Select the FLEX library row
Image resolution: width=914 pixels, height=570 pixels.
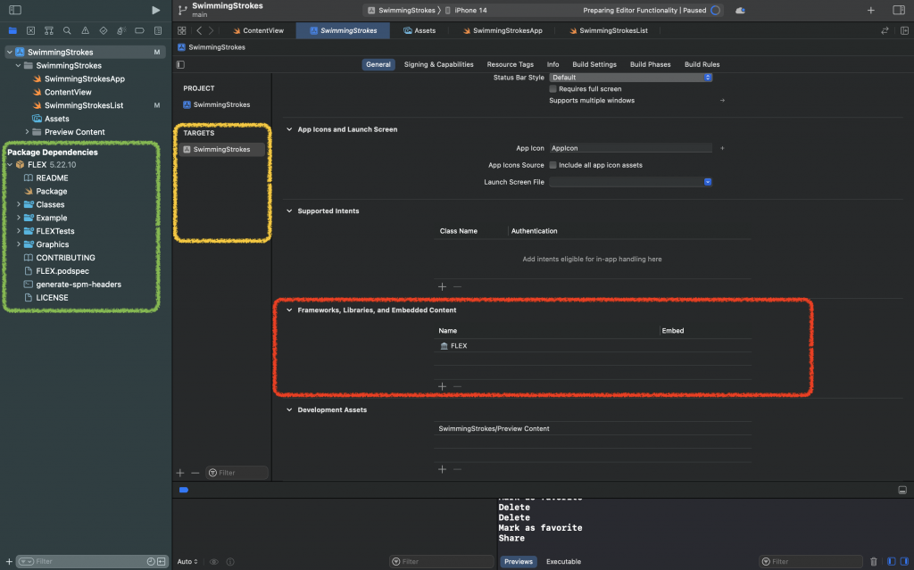[x=593, y=346]
